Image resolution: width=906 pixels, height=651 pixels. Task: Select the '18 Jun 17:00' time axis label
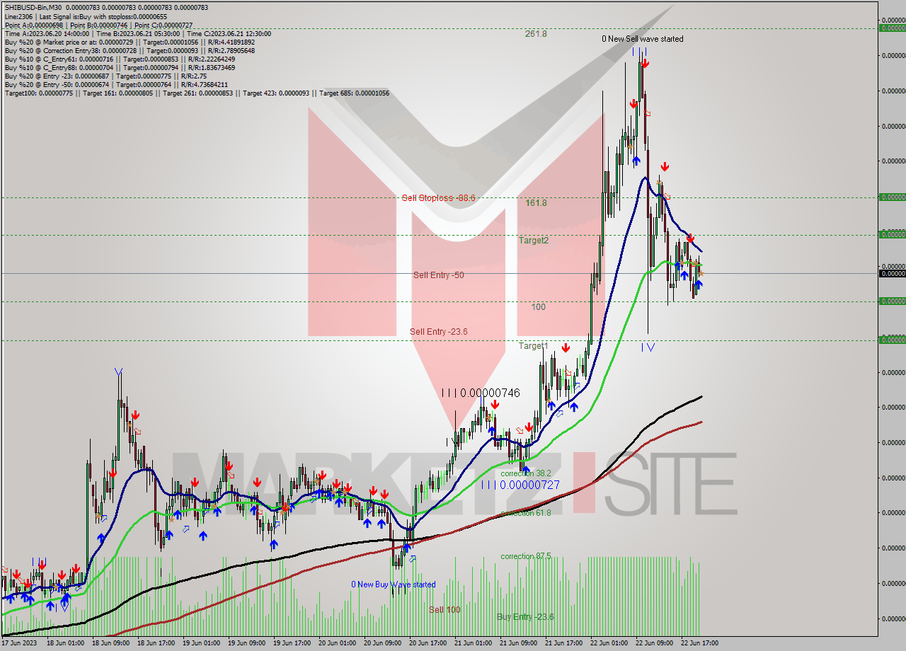155,643
